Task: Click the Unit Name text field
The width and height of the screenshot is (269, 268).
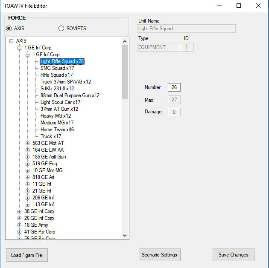Action: coord(186,29)
